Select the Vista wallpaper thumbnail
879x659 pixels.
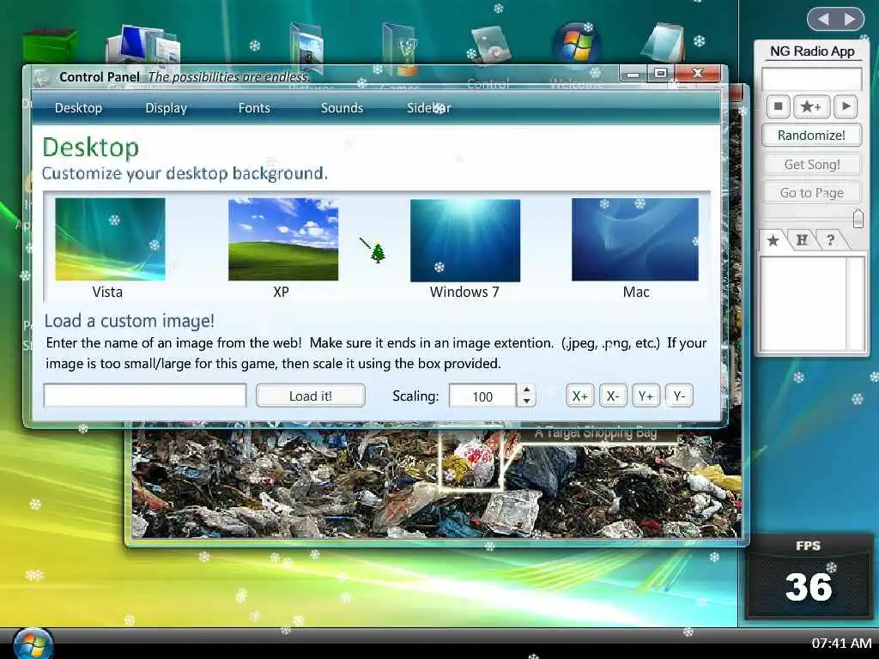[x=110, y=239]
